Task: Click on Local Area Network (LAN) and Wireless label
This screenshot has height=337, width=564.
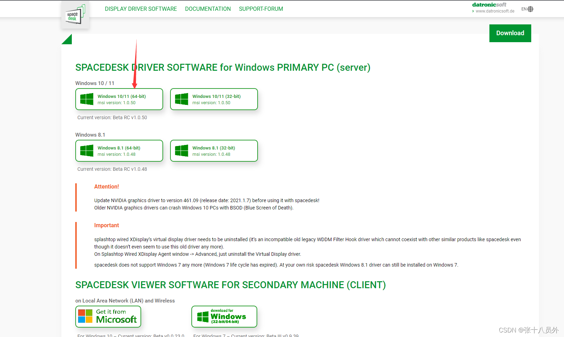Action: point(125,301)
